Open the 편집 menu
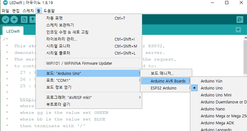Image resolution: width=247 pixels, height=131 pixels. 16,11
